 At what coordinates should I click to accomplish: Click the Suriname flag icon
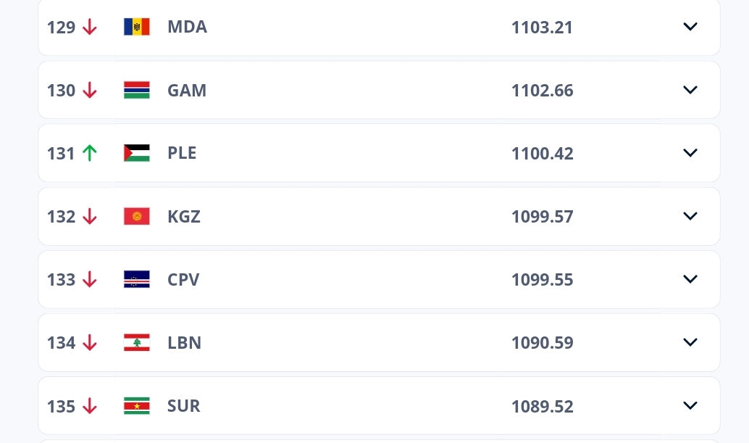pyautogui.click(x=137, y=405)
